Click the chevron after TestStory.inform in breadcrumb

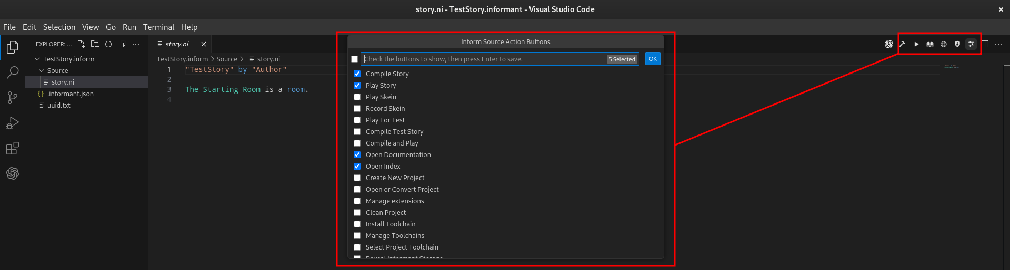(x=212, y=59)
